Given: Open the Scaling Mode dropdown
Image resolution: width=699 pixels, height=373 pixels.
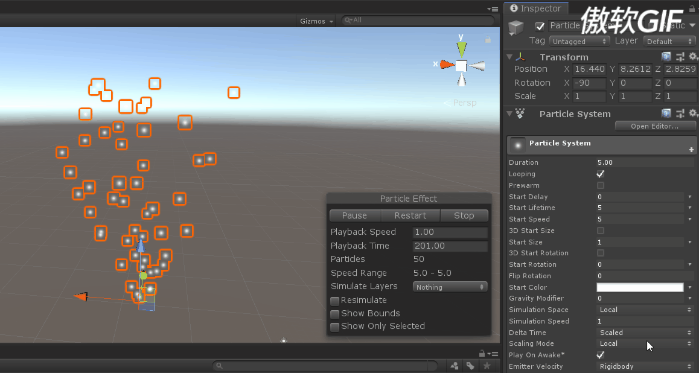Looking at the screenshot, I should pos(645,343).
